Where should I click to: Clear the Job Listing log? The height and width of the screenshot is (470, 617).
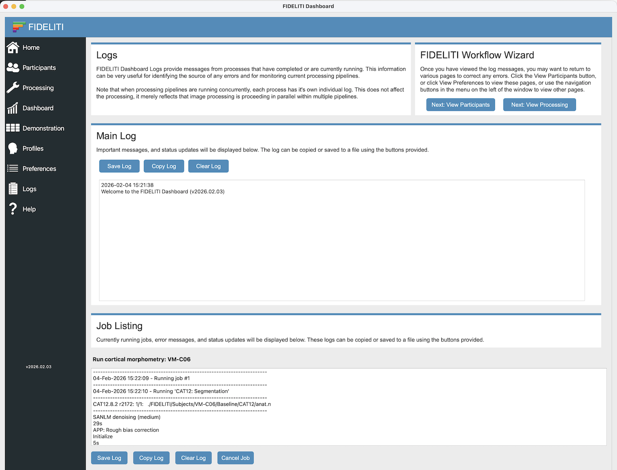(x=193, y=458)
